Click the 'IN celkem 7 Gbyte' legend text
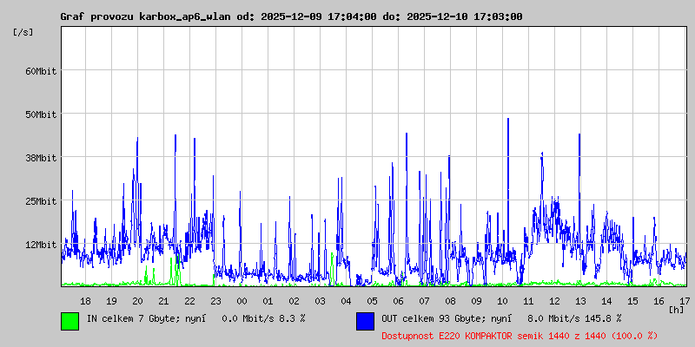Image resolution: width=695 pixels, height=347 pixels. (x=133, y=318)
